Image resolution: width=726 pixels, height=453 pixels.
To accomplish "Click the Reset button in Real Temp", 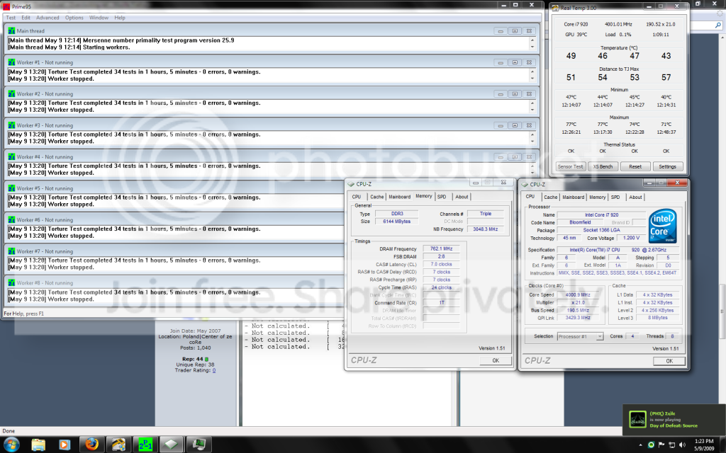I will click(x=635, y=166).
